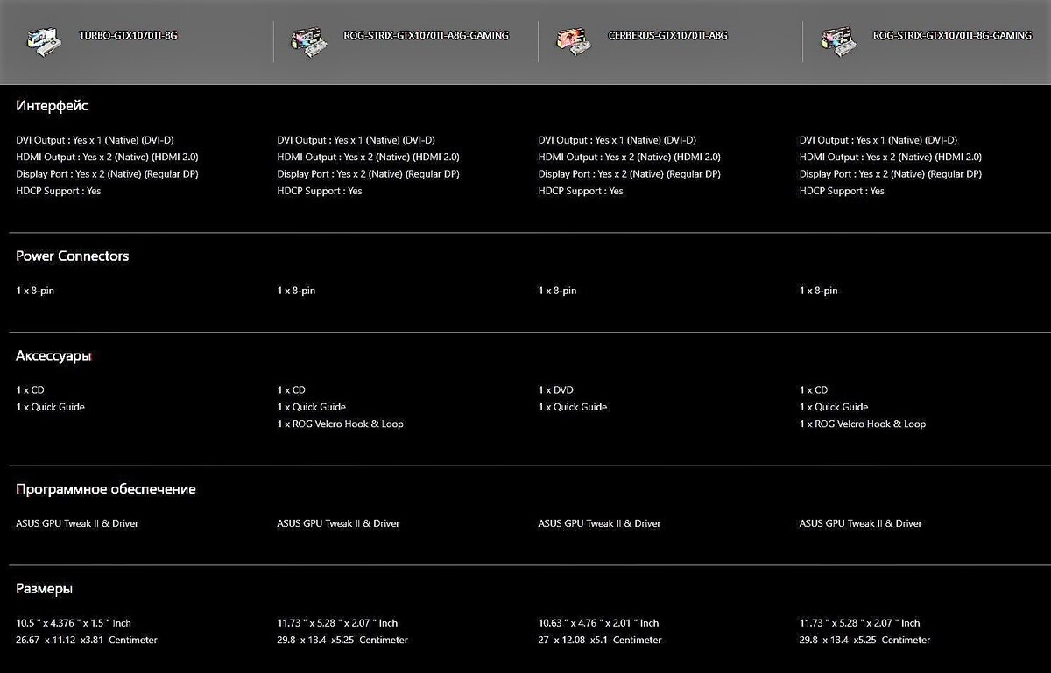Click the 1 x ROG Velcro Hook & Loop item

[340, 424]
